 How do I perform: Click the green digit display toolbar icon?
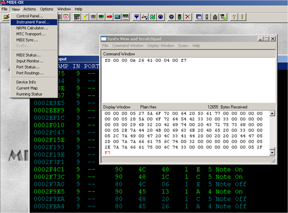(x=101, y=17)
